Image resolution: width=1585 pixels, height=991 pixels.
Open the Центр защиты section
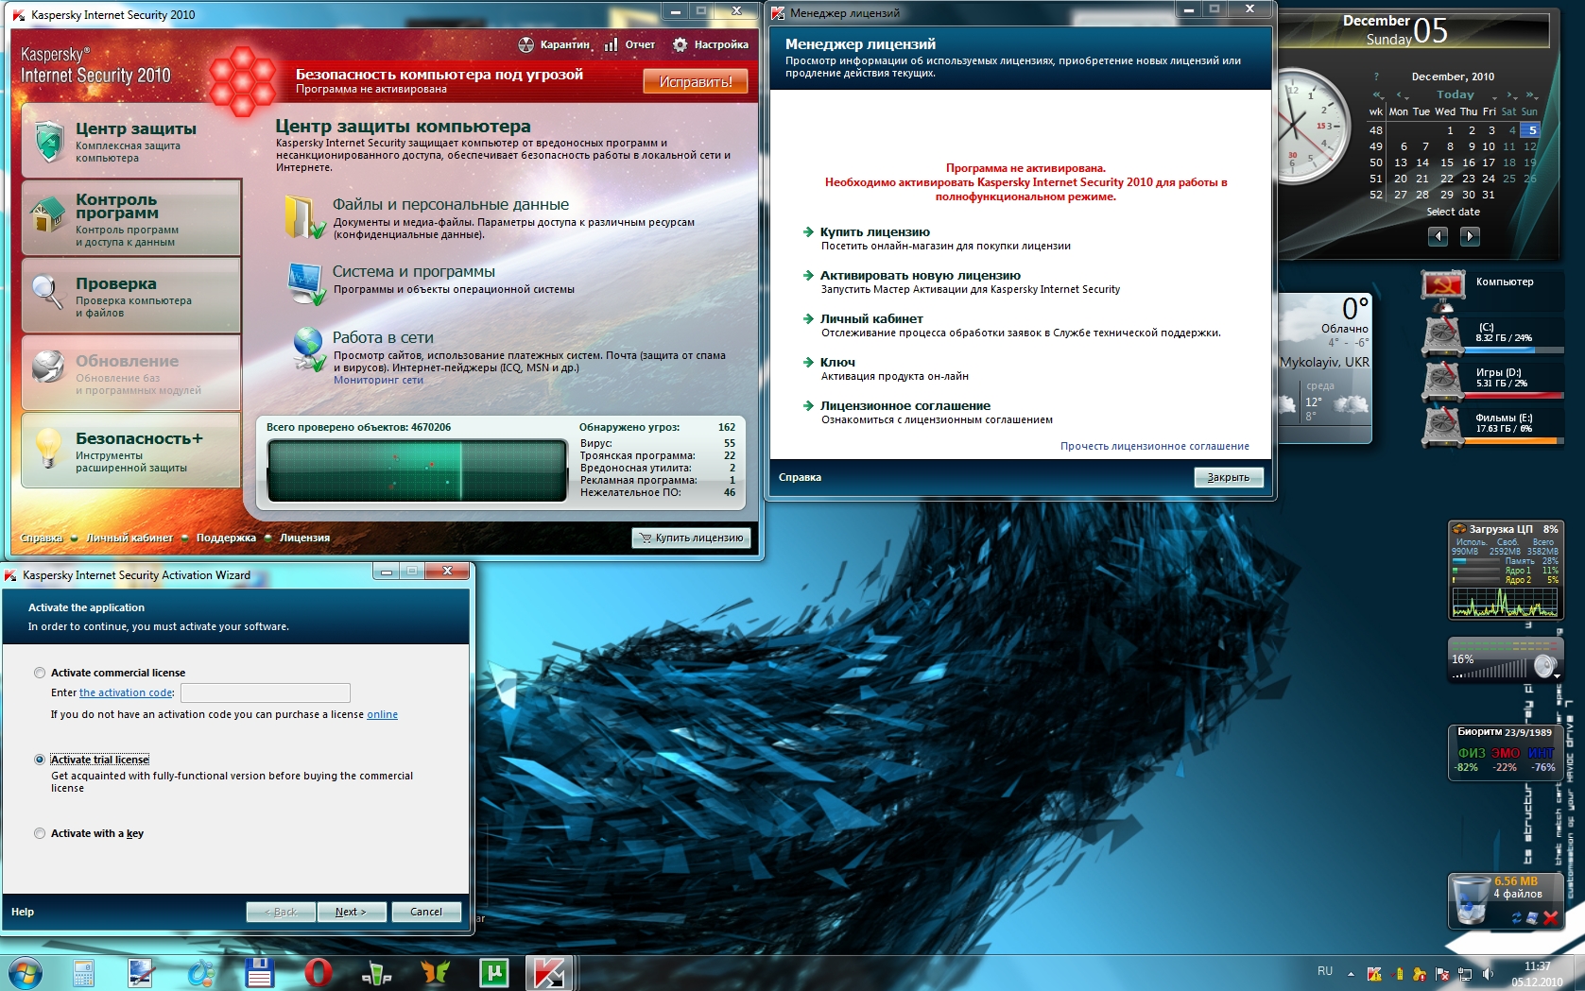point(131,142)
